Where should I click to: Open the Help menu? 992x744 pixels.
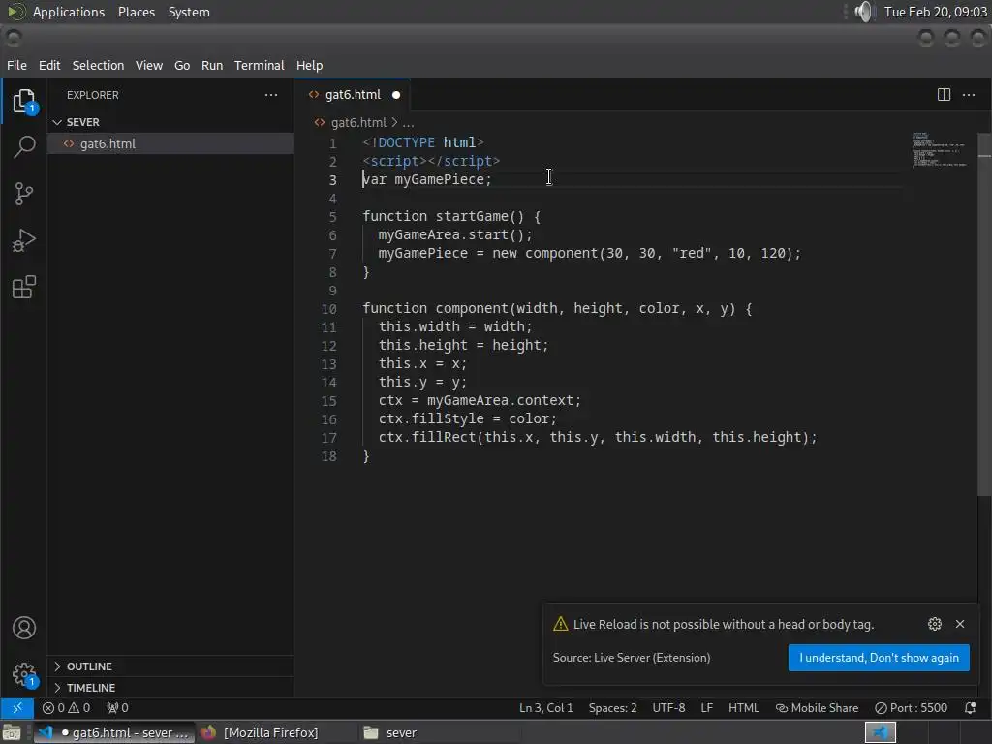[309, 65]
